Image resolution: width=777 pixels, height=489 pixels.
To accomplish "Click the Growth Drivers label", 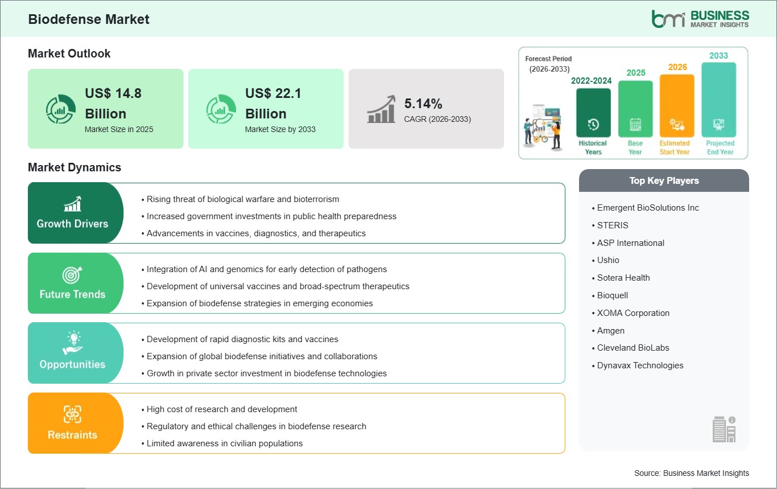I will tap(72, 224).
